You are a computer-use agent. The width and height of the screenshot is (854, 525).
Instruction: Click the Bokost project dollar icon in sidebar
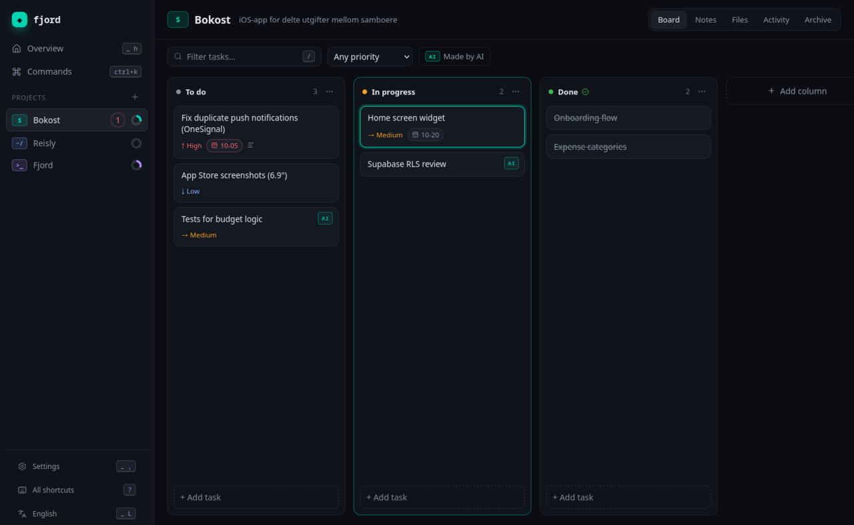[x=19, y=120]
